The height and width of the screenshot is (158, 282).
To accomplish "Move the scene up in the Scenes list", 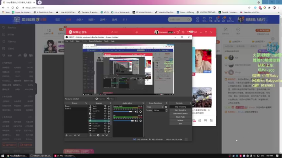I will coord(75,135).
